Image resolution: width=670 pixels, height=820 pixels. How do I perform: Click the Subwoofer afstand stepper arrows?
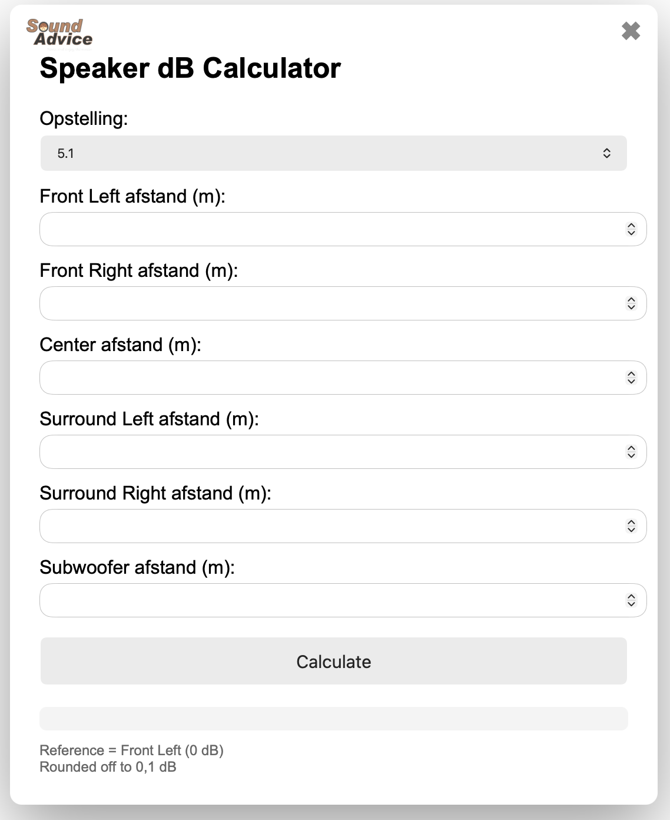pos(631,600)
